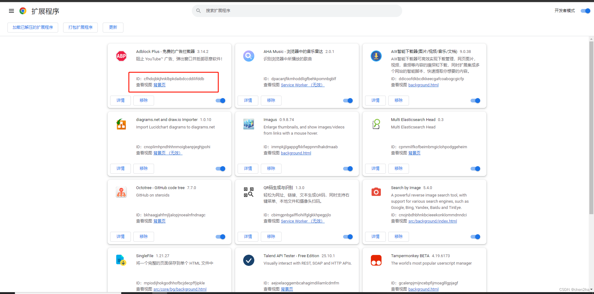Click the Chrome logo icon
Viewport: 594px width, 294px height.
point(23,11)
